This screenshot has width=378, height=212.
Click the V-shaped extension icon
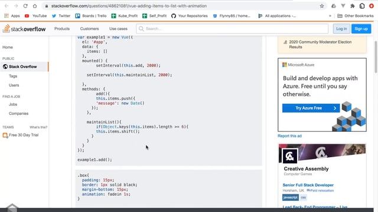(x=343, y=6)
